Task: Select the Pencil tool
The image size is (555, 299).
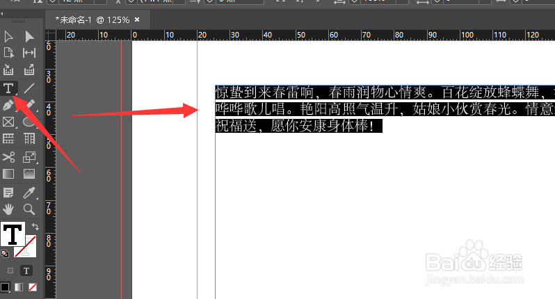Action: (x=30, y=104)
